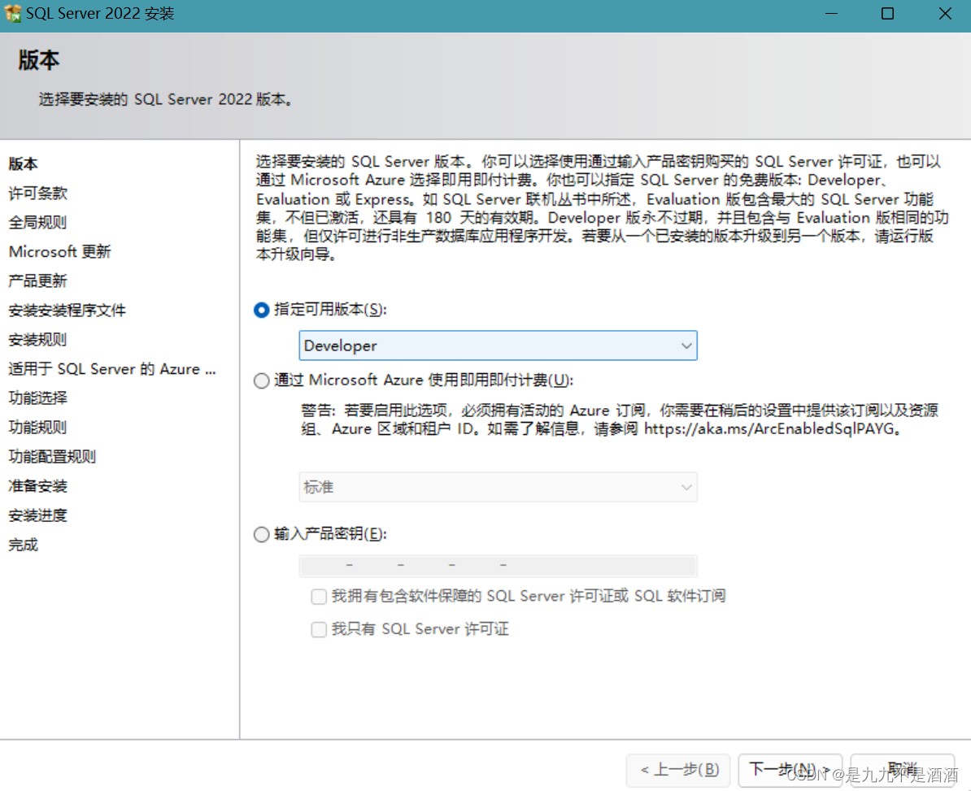This screenshot has width=971, height=791.
Task: Select 功能规则 step in sidebar
Action: tap(37, 427)
